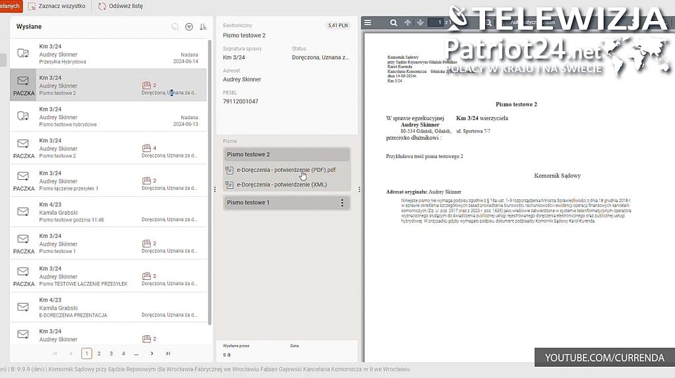Open the e-Doręczenia potwierdzenie (XML) file

(281, 185)
